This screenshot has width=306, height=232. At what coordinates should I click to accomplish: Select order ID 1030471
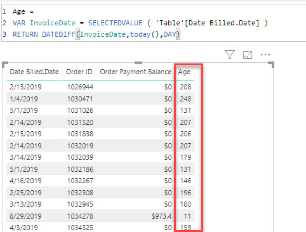pos(80,99)
